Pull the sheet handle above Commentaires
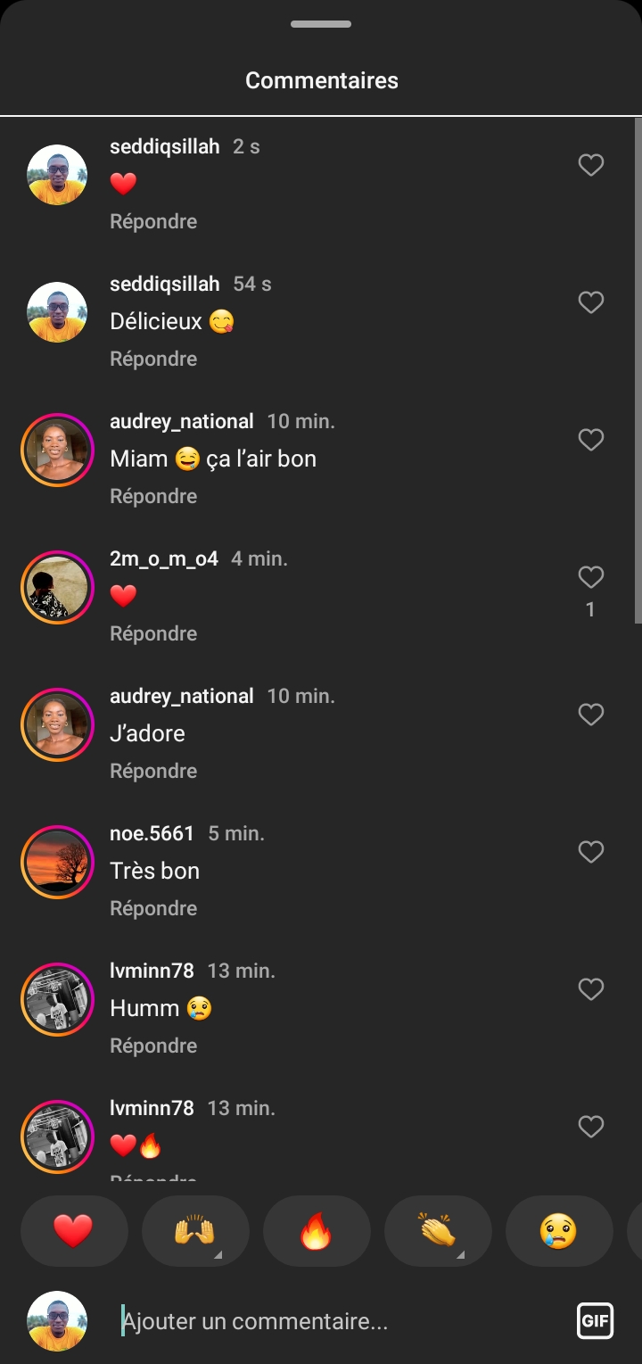Viewport: 642px width, 1364px height. click(x=321, y=24)
